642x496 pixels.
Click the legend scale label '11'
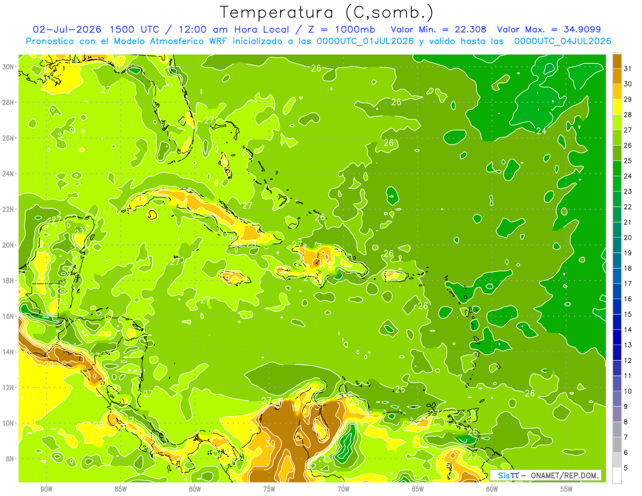pos(628,376)
